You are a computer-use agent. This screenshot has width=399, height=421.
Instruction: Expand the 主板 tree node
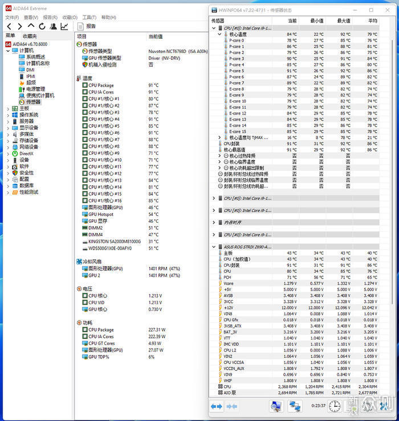8,109
